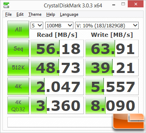Open the Language menu
146x133 pixels.
[x=69, y=15]
